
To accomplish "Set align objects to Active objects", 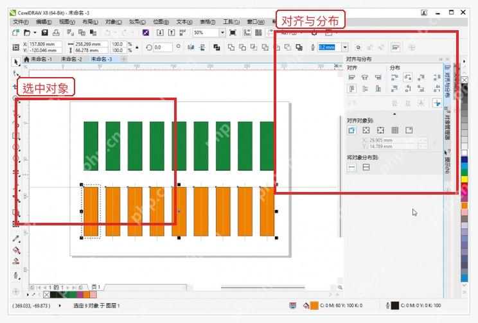I will tap(351, 130).
